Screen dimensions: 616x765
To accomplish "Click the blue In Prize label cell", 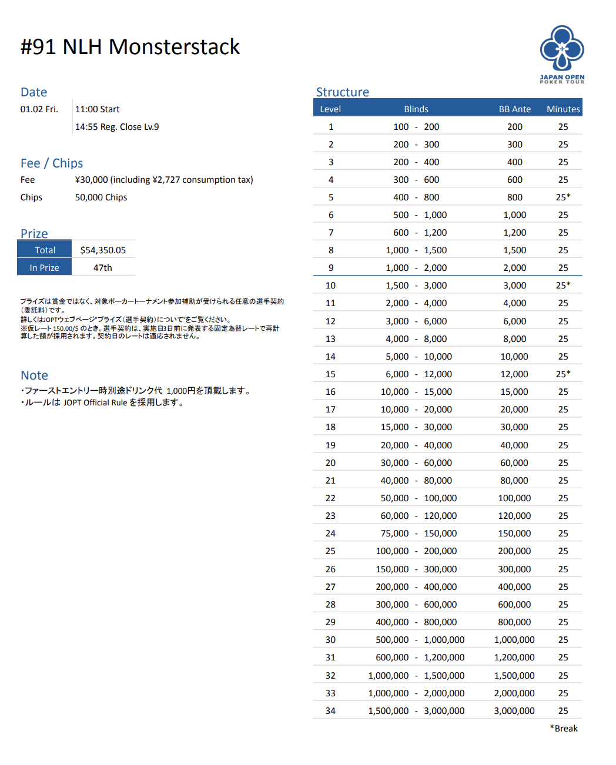I will pos(45,267).
